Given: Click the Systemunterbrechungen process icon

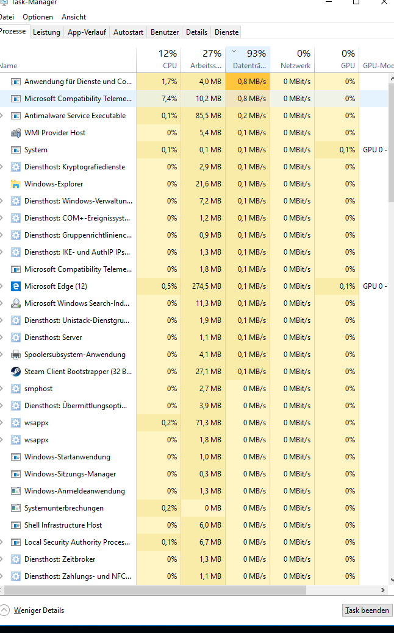Looking at the screenshot, I should (16, 508).
